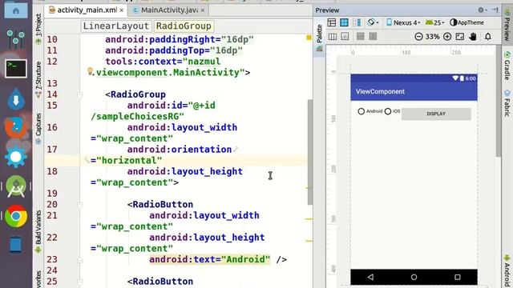Click the lightbulb intention icon near line 12

click(90, 71)
